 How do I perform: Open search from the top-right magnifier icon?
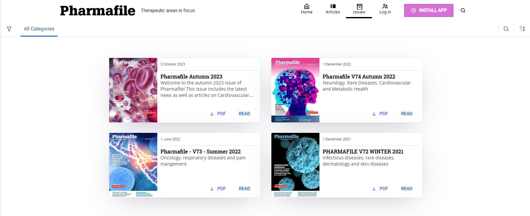coord(463,10)
